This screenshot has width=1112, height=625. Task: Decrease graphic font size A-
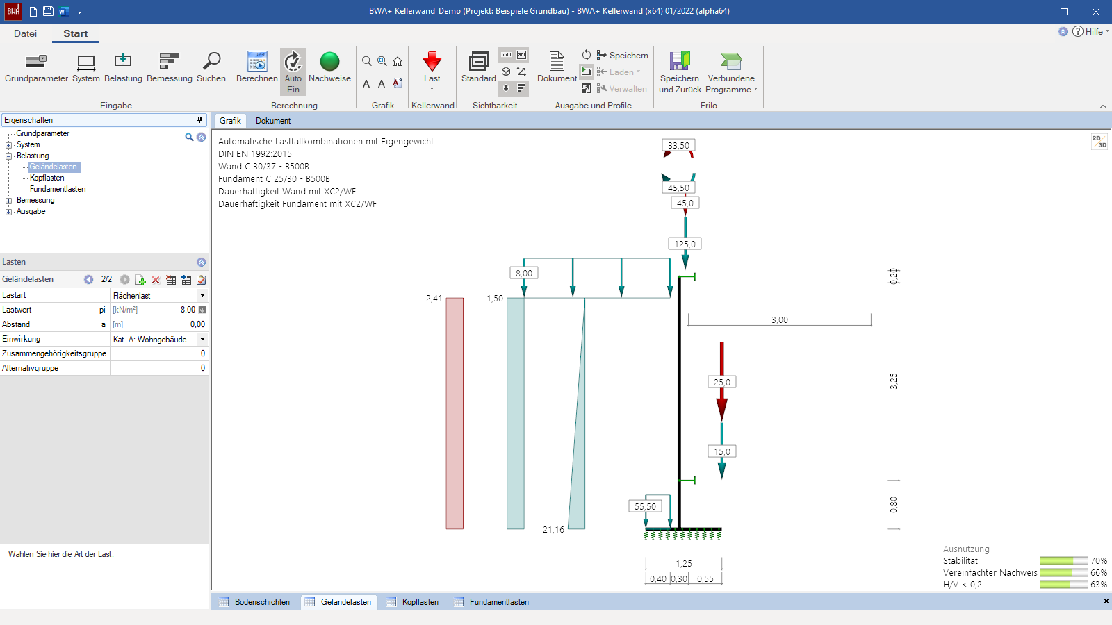coord(382,83)
